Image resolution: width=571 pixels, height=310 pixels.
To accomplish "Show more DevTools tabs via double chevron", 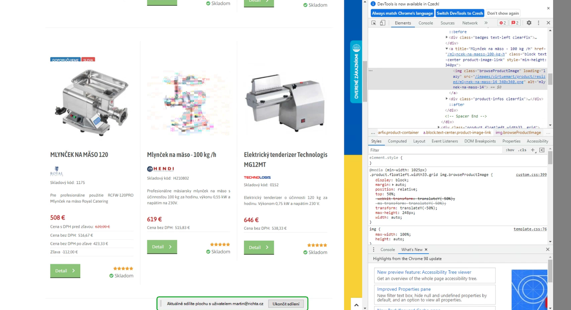I will 486,23.
